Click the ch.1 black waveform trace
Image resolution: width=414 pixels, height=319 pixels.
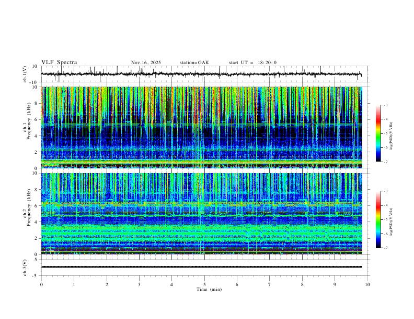(x=201, y=74)
